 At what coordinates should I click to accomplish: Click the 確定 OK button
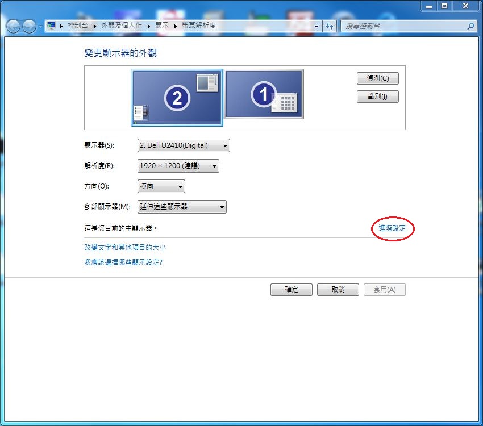[292, 289]
